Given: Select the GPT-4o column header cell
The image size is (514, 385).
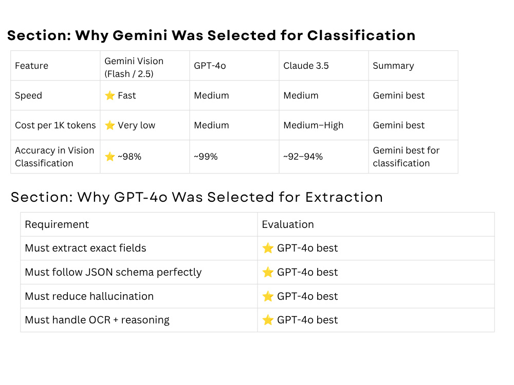Looking at the screenshot, I should pyautogui.click(x=234, y=66).
